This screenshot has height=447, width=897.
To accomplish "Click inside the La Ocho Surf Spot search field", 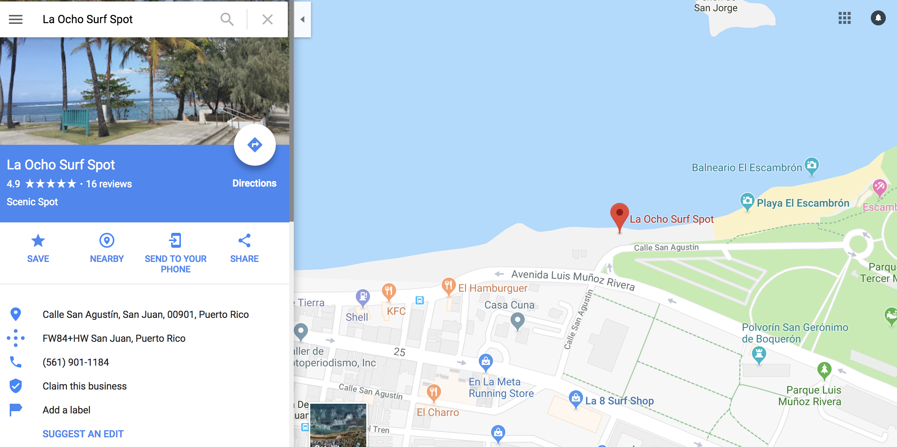I will (127, 19).
